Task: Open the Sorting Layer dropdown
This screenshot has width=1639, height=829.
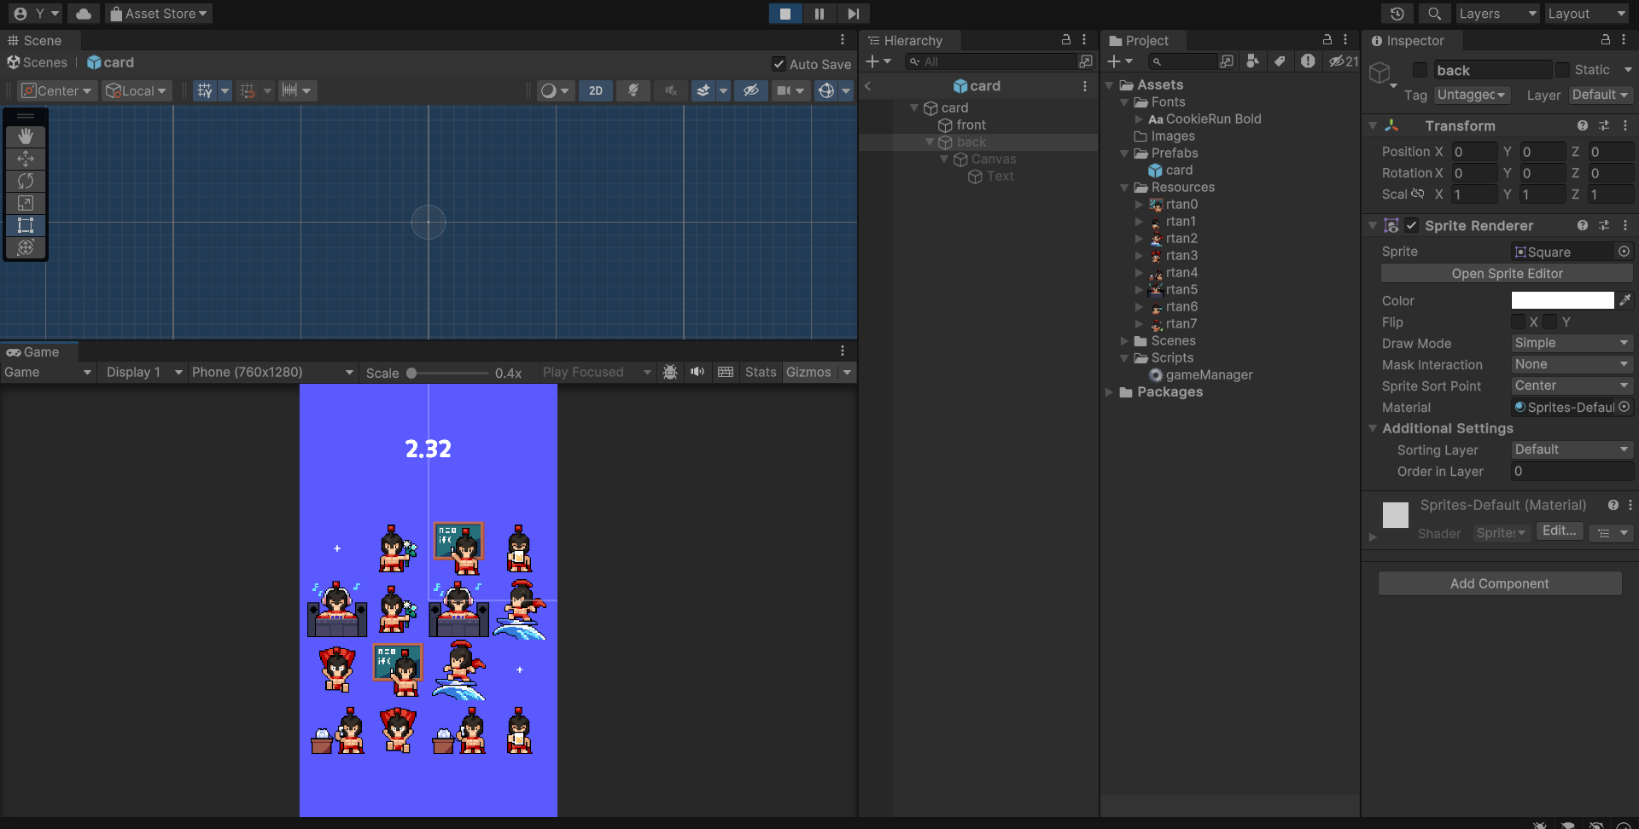Action: point(1572,449)
